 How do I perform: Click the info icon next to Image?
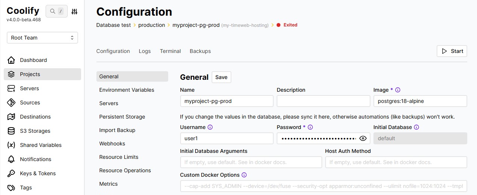tap(398, 90)
